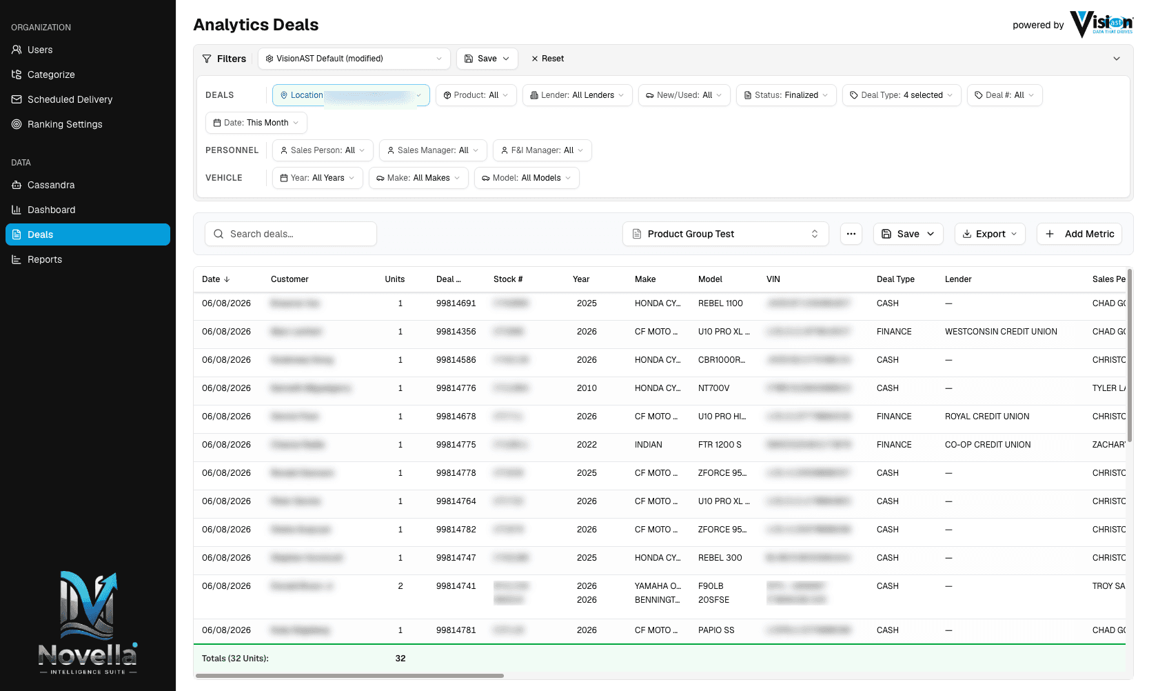
Task: Open the Product: All filter
Action: coord(476,95)
